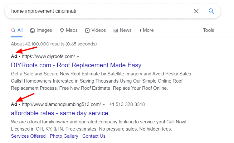Click the three-dot More icon
Viewport: 234px width, 143px height.
140,31
